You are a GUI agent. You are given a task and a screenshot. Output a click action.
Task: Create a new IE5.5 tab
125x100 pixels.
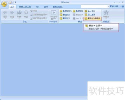point(65,11)
